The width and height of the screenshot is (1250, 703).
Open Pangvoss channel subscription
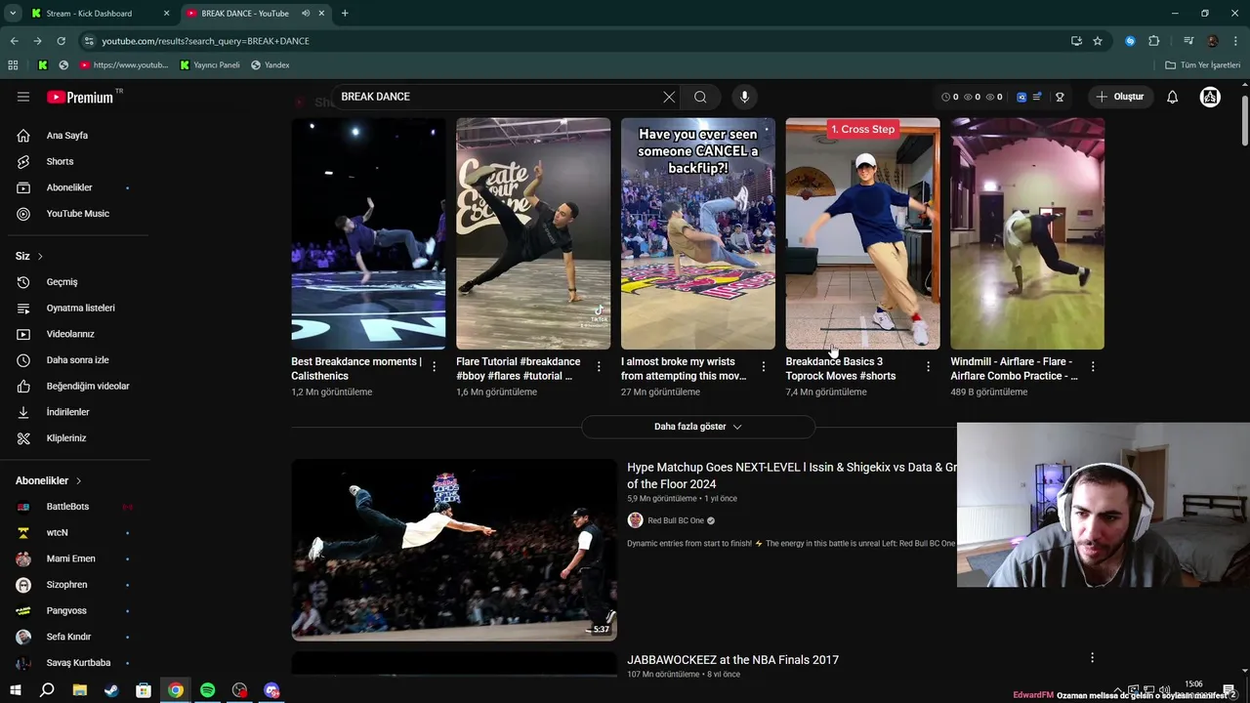[x=66, y=610]
